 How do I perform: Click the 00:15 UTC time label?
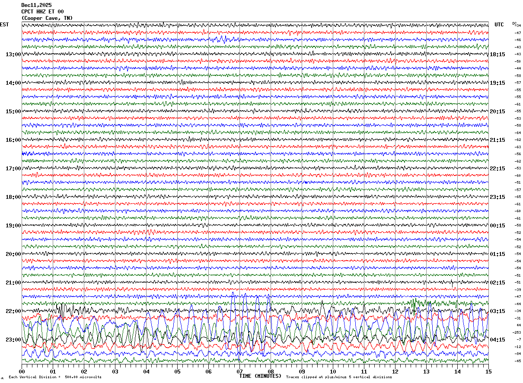tap(497, 226)
